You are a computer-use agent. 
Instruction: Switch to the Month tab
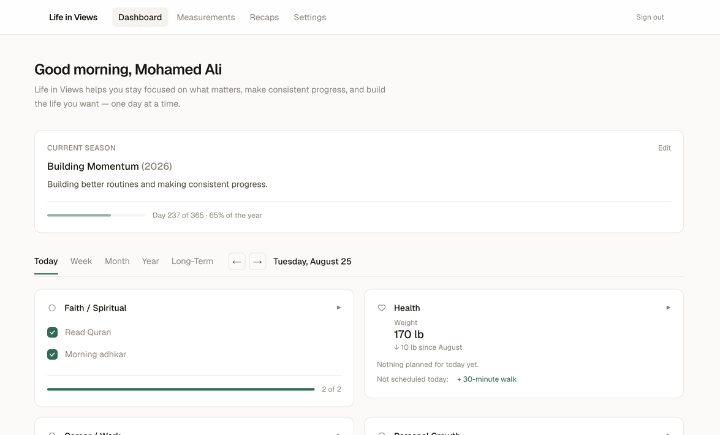(117, 262)
